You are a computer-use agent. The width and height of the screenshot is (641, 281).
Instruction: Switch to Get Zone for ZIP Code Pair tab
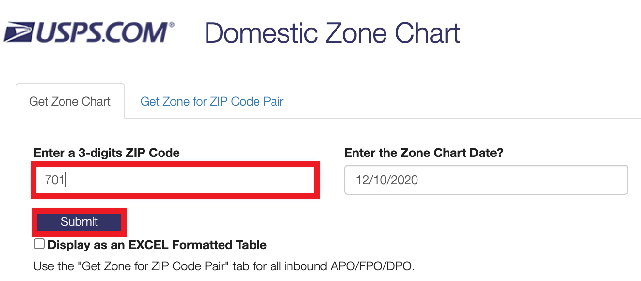212,102
